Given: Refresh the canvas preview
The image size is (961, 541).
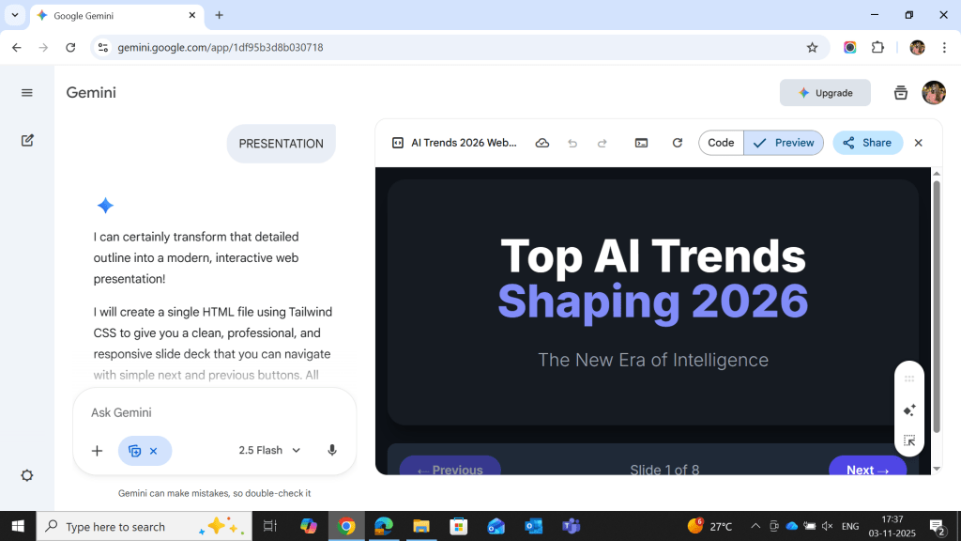Looking at the screenshot, I should point(678,143).
